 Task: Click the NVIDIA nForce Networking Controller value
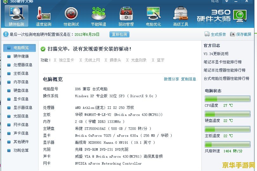(x=108, y=163)
